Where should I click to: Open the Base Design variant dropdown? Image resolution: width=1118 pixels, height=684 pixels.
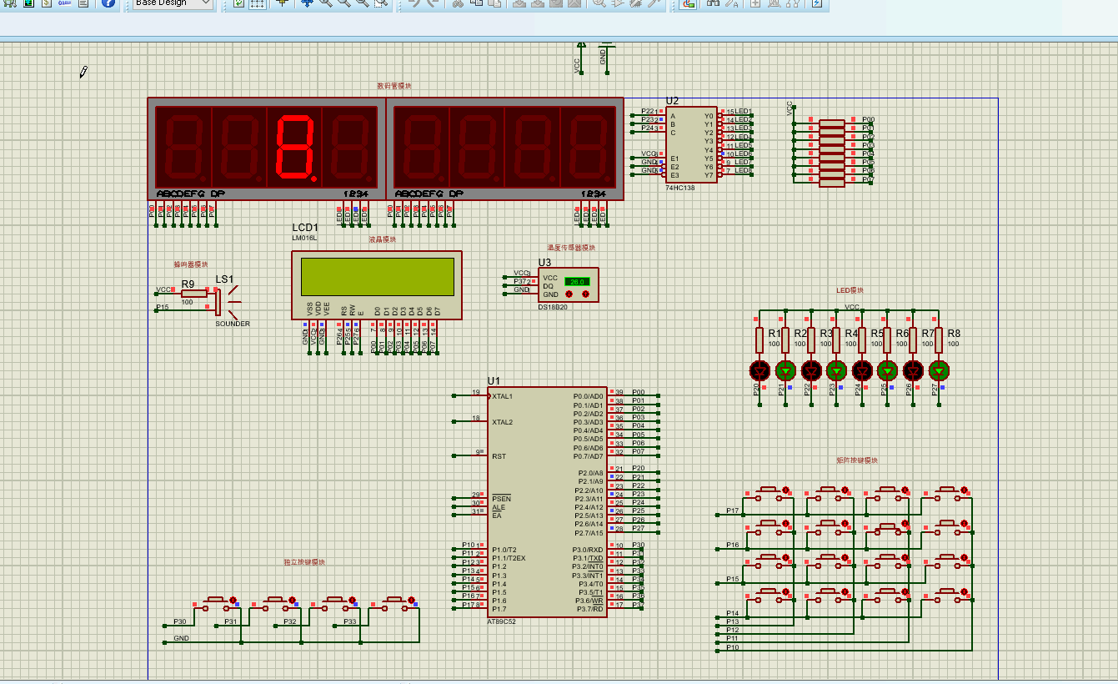173,3
